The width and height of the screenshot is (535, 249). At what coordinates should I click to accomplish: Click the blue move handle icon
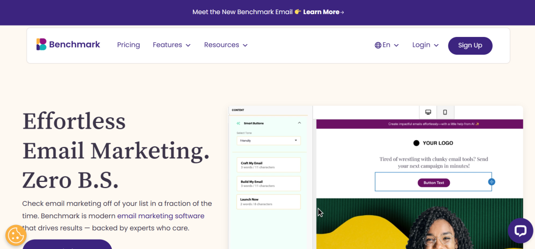(491, 182)
